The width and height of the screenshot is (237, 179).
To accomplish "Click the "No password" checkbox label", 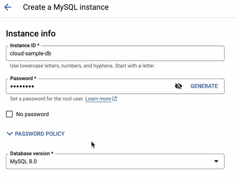I will pyautogui.click(x=32, y=114).
